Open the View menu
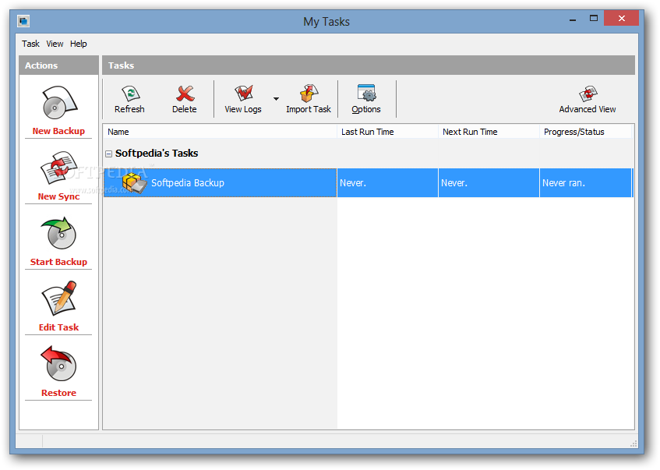660x470 pixels. (x=55, y=44)
